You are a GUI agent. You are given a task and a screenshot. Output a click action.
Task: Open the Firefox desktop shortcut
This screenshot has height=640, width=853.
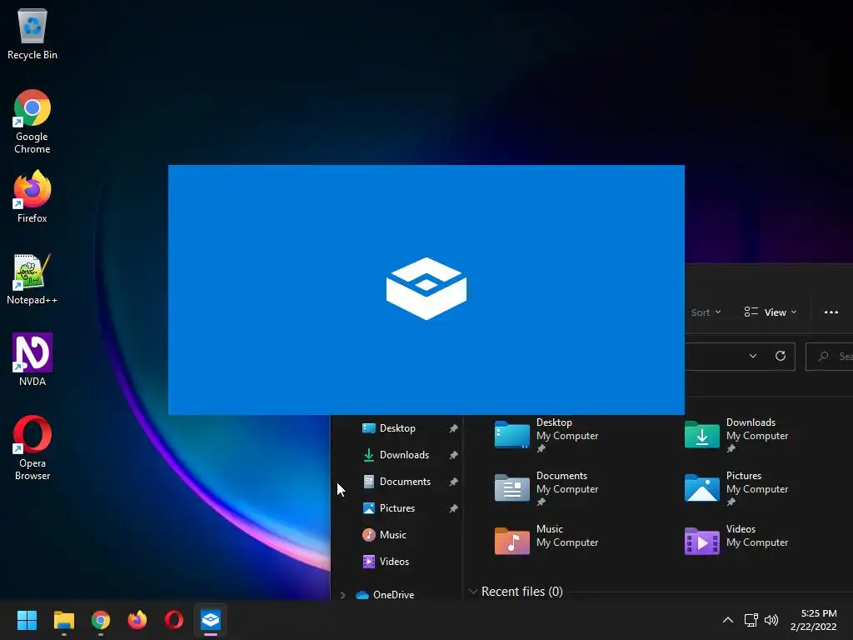point(32,197)
